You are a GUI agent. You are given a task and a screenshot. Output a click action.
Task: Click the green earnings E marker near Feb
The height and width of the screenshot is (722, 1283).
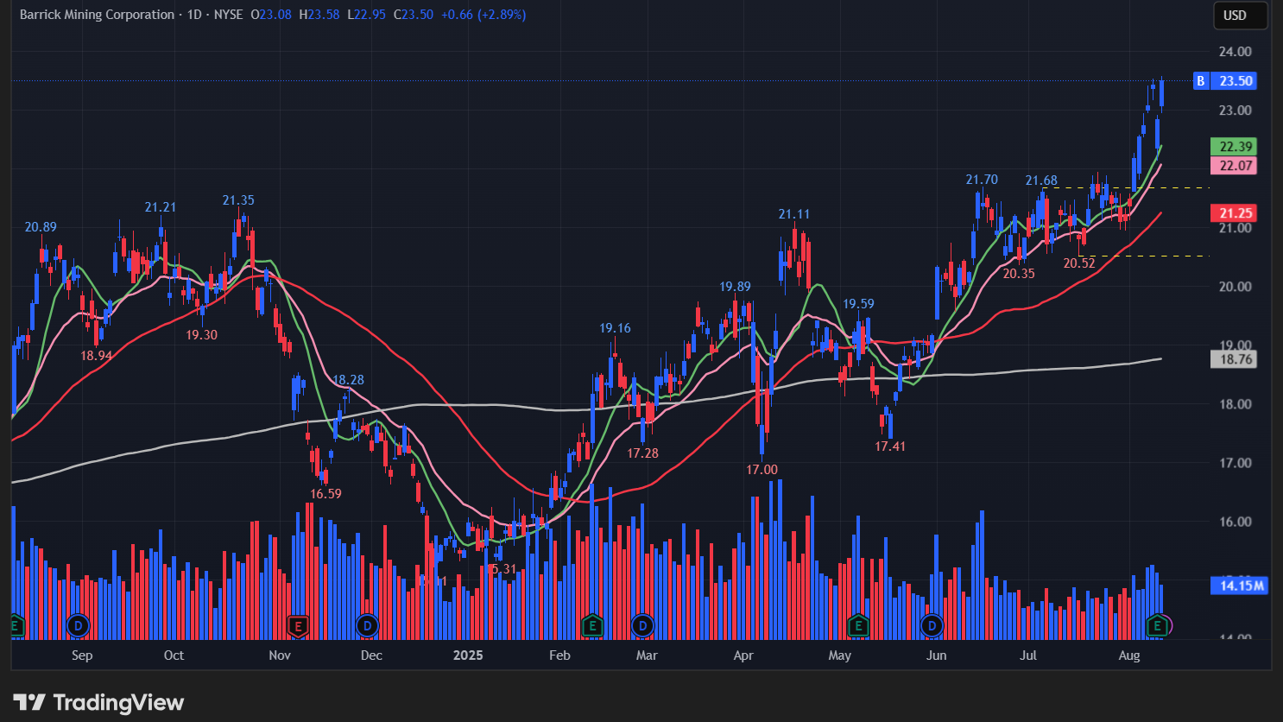(x=591, y=625)
